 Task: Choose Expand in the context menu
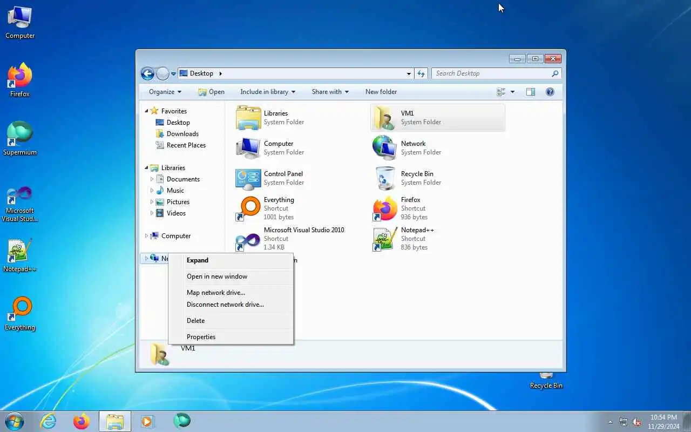[231, 260]
